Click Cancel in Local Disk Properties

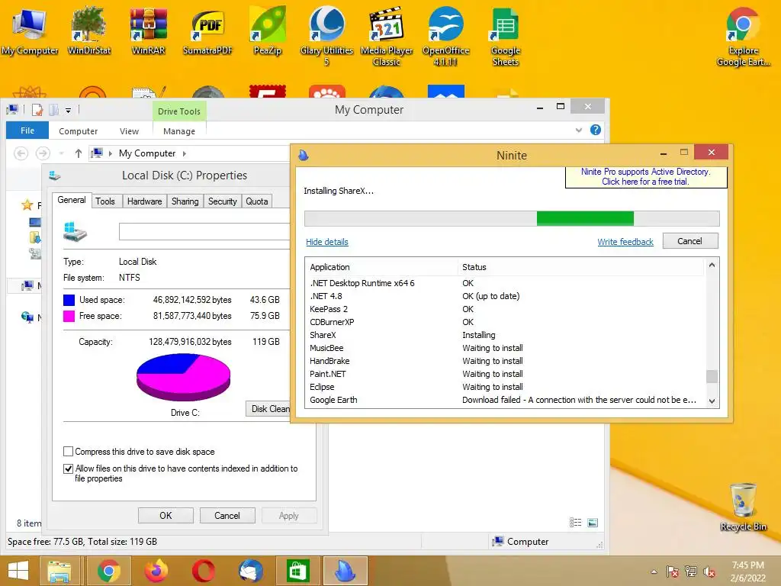[x=227, y=516]
